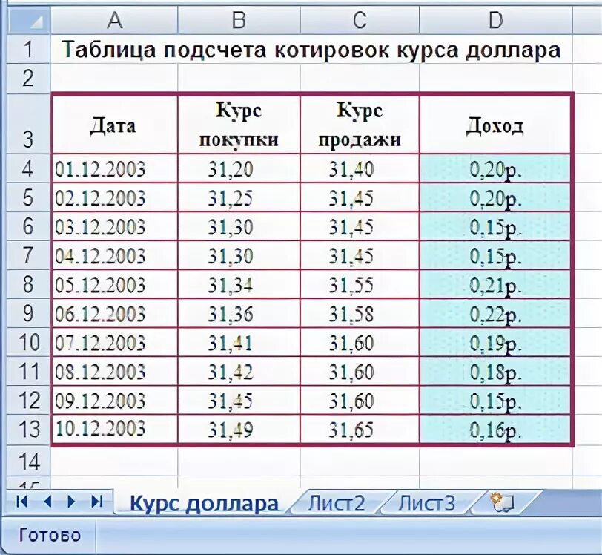This screenshot has width=602, height=555.
Task: Click the select-all corner triangle
Action: coord(28,19)
